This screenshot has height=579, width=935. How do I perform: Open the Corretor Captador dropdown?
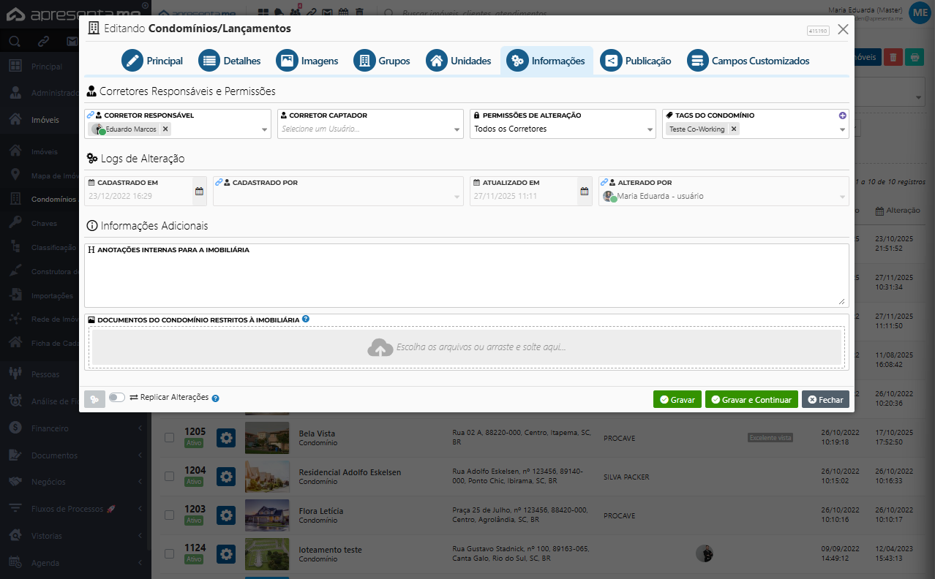[x=370, y=129]
